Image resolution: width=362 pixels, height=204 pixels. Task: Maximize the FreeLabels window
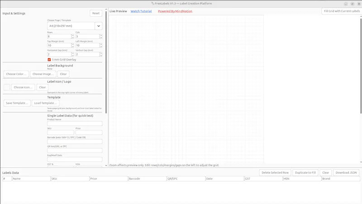point(352,4)
